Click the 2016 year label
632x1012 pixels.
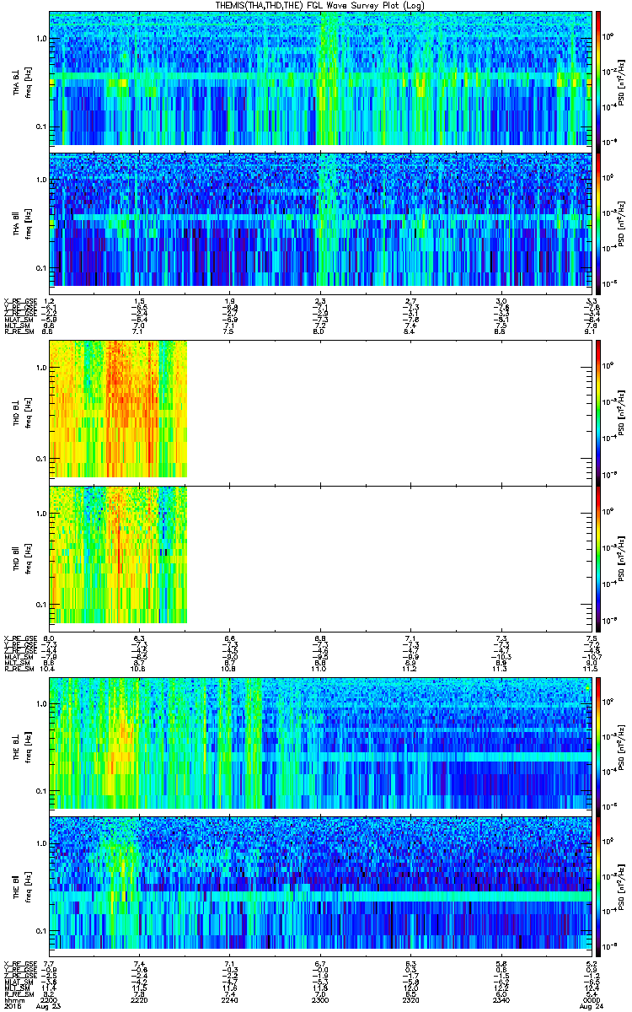pyautogui.click(x=12, y=1004)
